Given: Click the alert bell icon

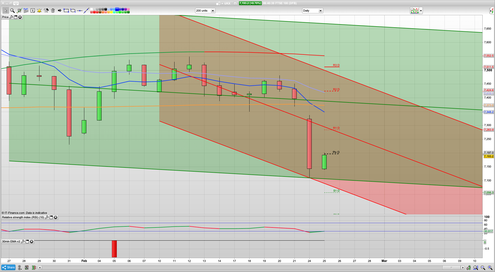Looking at the screenshot, I should click(39, 11).
